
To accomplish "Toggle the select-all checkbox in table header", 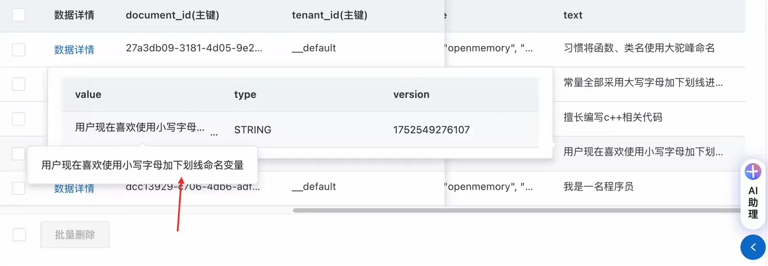I will click(x=19, y=15).
